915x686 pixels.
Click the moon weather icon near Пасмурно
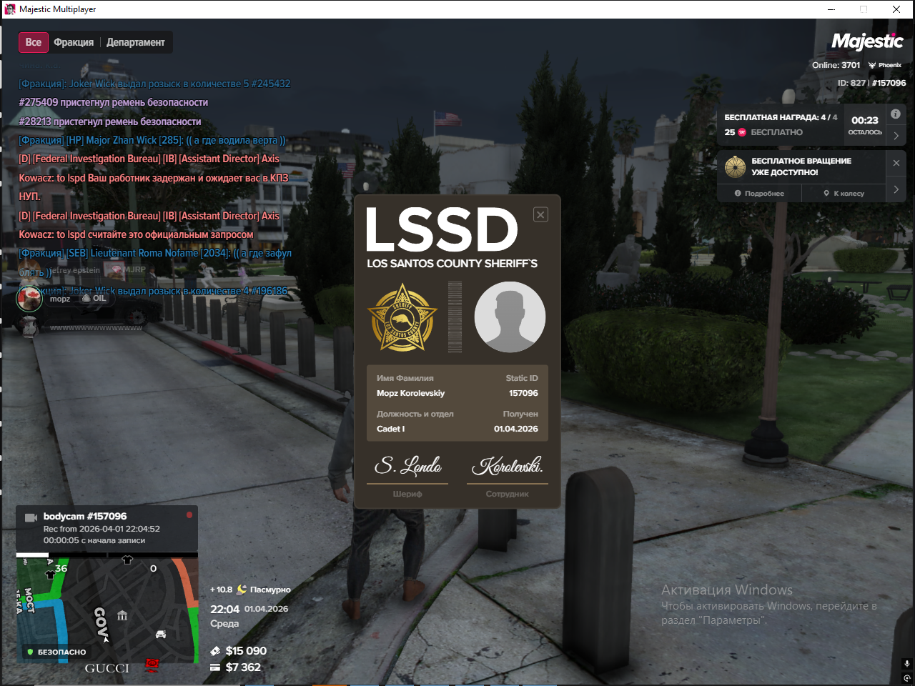[x=242, y=590]
